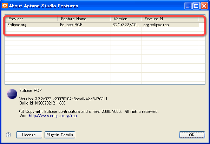Open Plug-in Details
The image size is (210, 144).
(x=60, y=135)
